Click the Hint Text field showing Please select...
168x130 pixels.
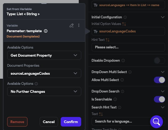(x=128, y=47)
